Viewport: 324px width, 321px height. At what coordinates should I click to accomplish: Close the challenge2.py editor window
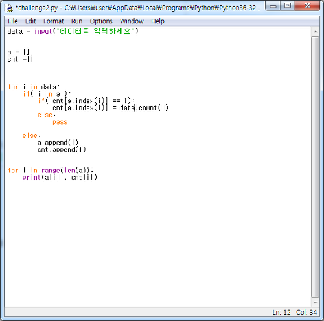tap(307, 6)
